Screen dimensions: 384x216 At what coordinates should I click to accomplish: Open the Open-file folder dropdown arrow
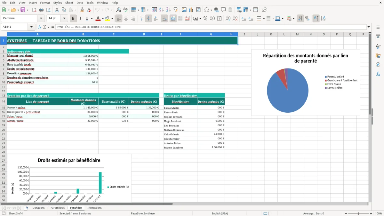tap(18, 10)
